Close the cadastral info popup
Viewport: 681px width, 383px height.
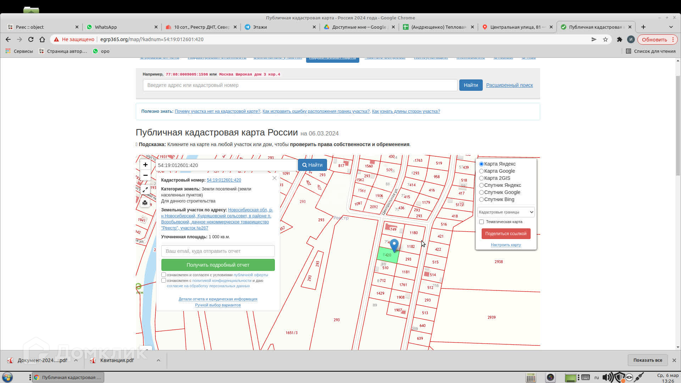tap(274, 178)
